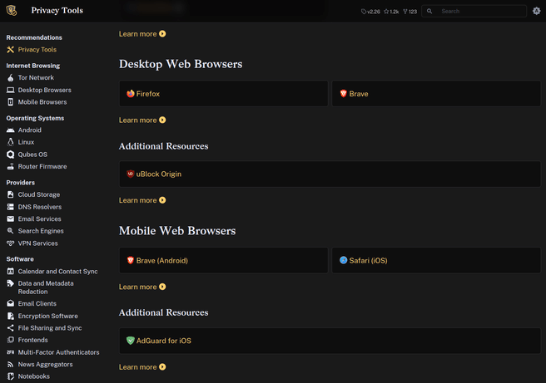Open the Safari (iOS) card
The height and width of the screenshot is (383, 546).
click(x=436, y=260)
